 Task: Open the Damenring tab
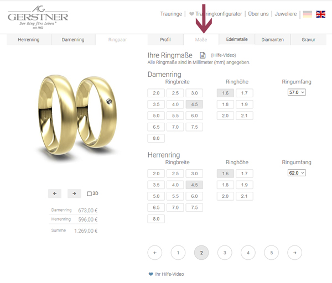(x=73, y=40)
